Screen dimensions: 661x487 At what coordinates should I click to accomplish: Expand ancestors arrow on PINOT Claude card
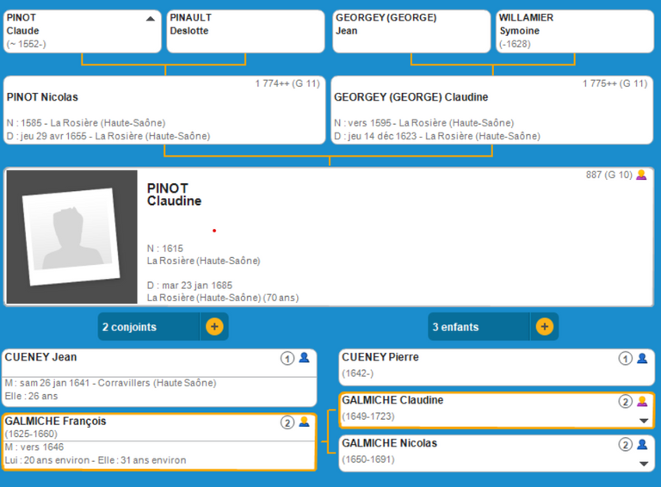151,18
